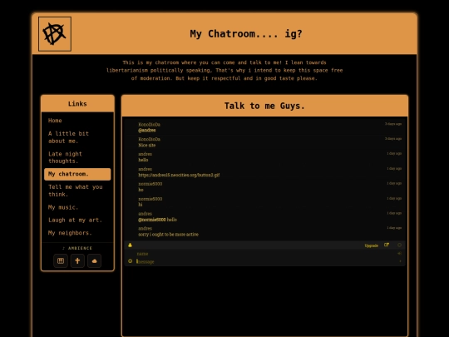Image resolution: width=449 pixels, height=337 pixels.
Task: Click 'Nice site' chat message
Action: (x=147, y=146)
